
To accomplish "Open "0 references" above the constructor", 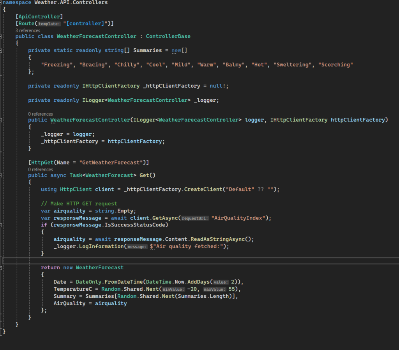I will point(40,114).
